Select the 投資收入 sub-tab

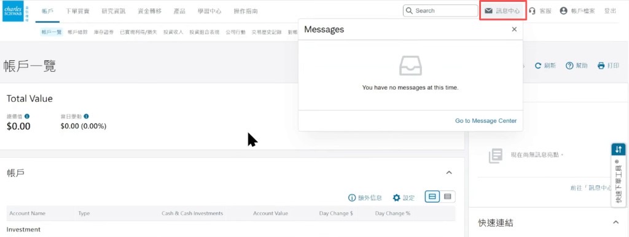coord(173,32)
